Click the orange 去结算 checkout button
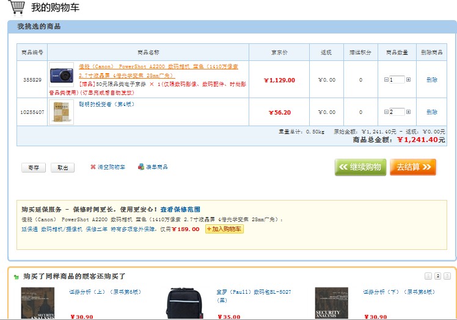 413,167
